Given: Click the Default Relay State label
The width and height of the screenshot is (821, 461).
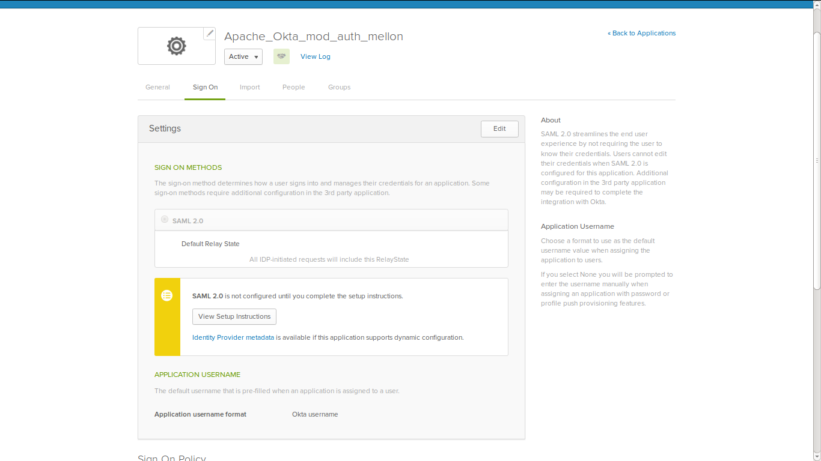Looking at the screenshot, I should 210,244.
